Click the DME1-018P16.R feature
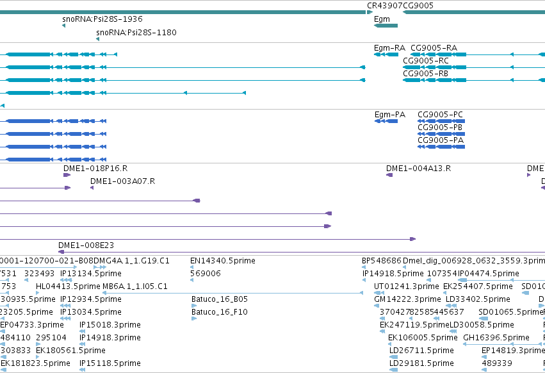 pos(67,175)
